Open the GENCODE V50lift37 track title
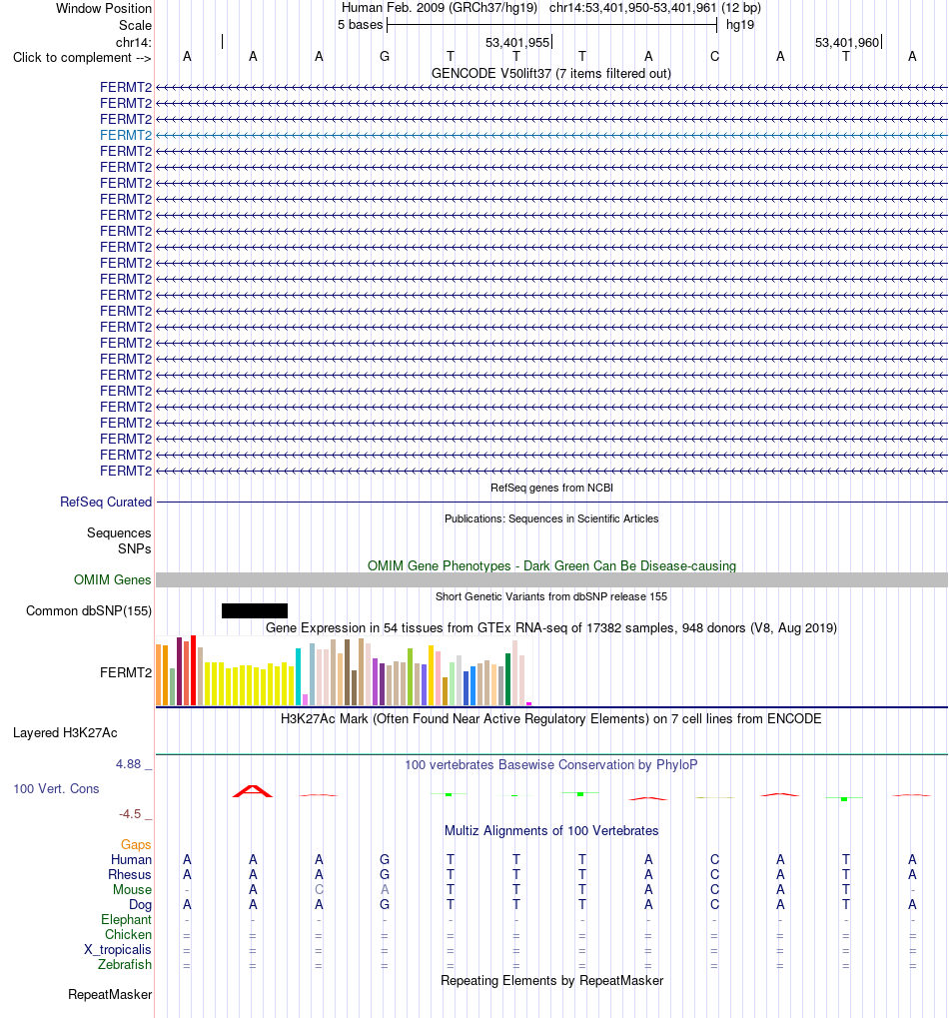 (551, 73)
